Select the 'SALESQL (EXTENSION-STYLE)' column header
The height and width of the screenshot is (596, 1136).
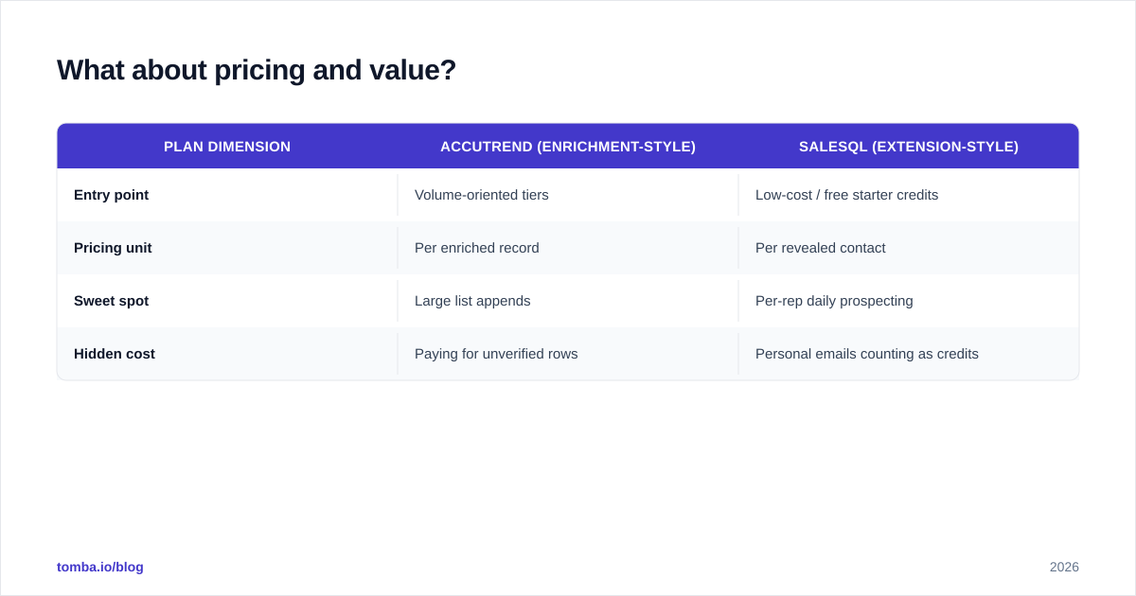click(x=909, y=147)
